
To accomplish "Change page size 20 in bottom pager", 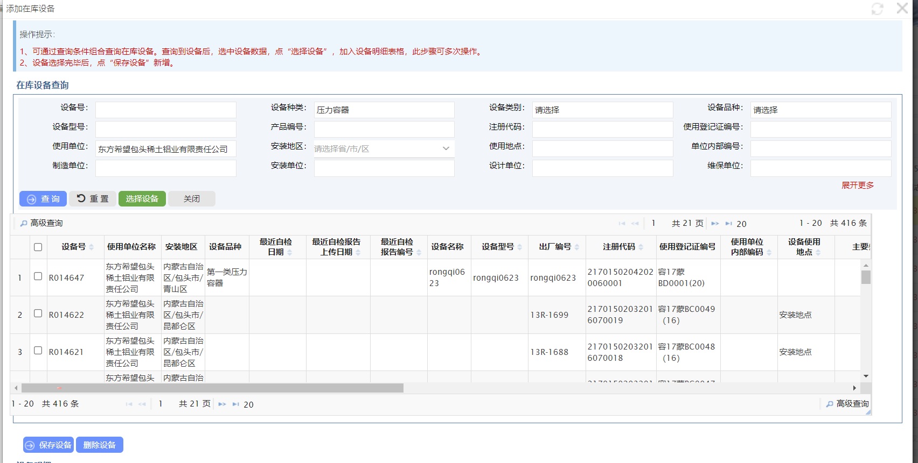I will tap(248, 404).
